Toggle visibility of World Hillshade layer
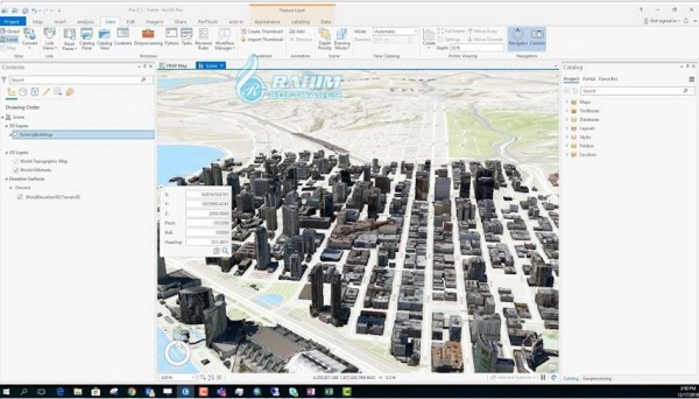This screenshot has width=699, height=399. [15, 170]
